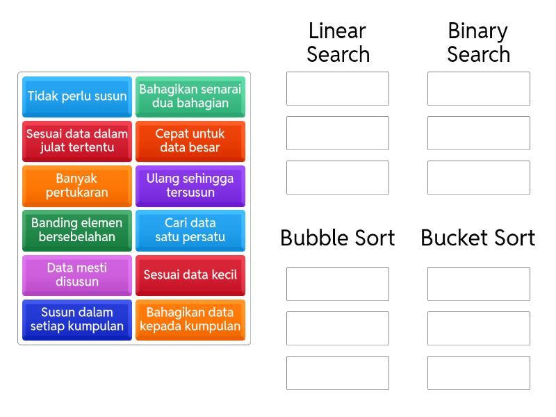556x417 pixels.
Task: Select the 'Cepat untuk data besar' tile
Action: click(x=190, y=141)
